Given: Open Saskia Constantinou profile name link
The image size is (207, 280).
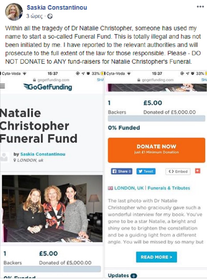Looking at the screenshot, I should click(x=57, y=8).
